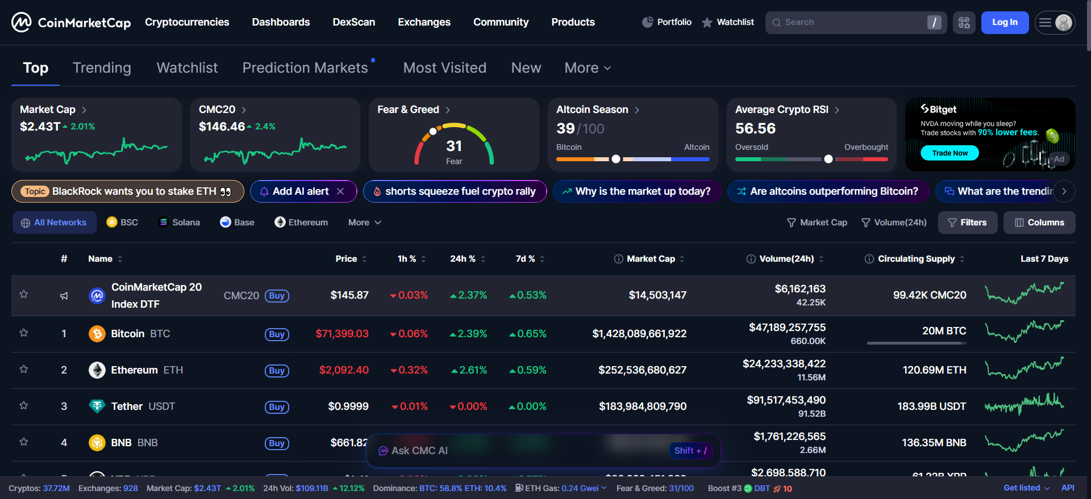Star BNB for the watchlist
1091x499 pixels.
click(x=24, y=442)
